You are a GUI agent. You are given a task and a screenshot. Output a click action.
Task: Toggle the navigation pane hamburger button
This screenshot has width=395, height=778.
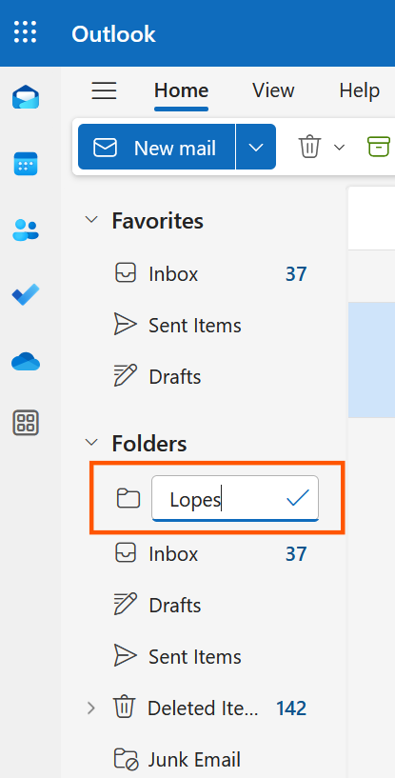[104, 90]
